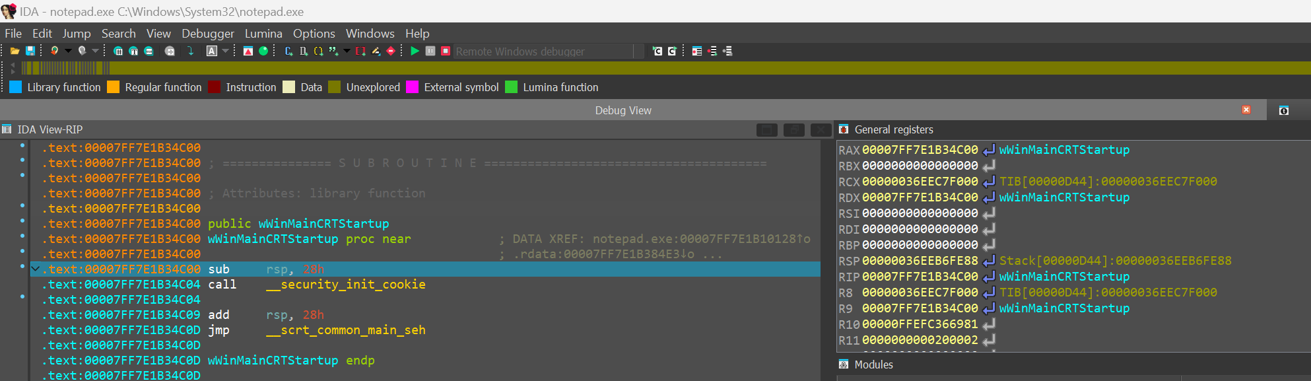The height and width of the screenshot is (381, 1311).
Task: Pause the debugged process
Action: click(x=430, y=51)
